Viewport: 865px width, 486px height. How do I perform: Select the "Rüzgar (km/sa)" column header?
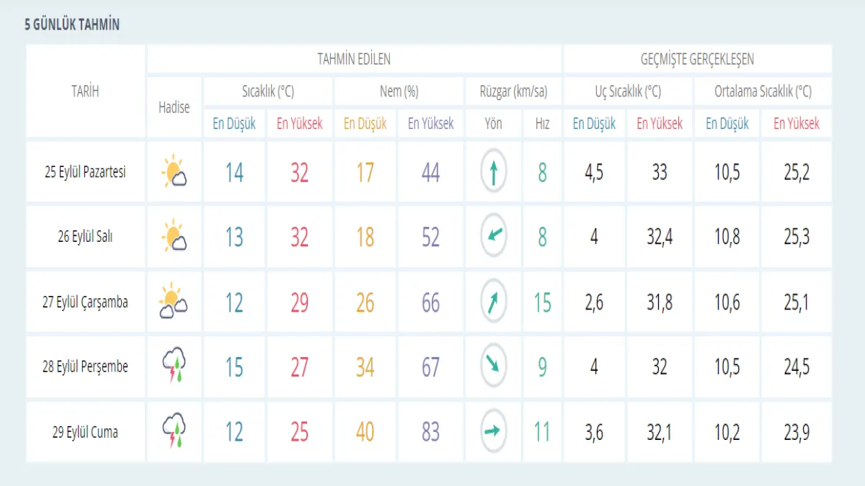pos(513,91)
